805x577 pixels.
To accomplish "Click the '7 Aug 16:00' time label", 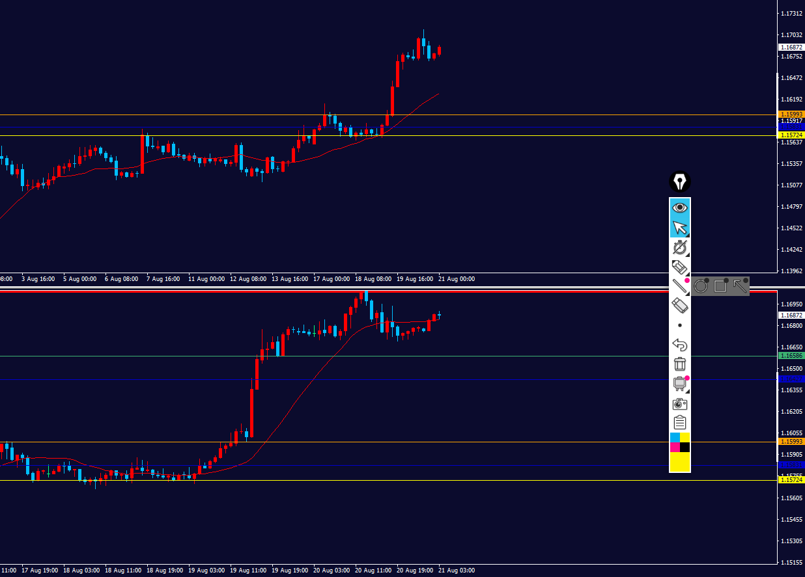I will tap(163, 279).
